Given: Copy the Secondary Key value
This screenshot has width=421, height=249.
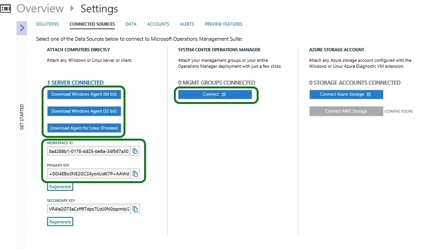Looking at the screenshot, I should tap(135, 209).
